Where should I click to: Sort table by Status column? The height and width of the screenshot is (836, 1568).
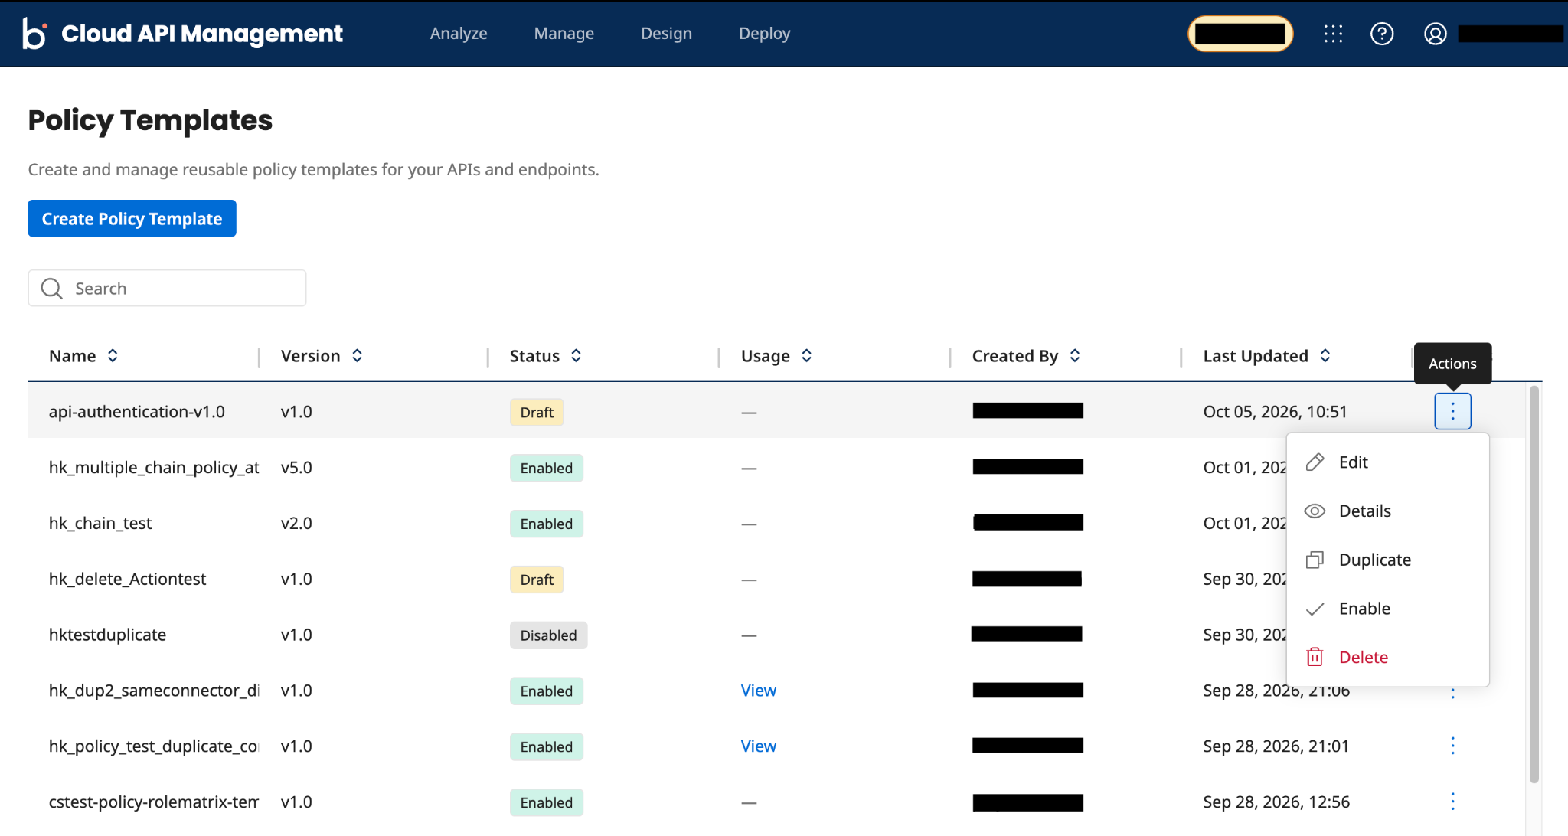coord(576,356)
